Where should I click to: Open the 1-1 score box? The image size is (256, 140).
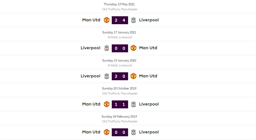click(x=120, y=104)
